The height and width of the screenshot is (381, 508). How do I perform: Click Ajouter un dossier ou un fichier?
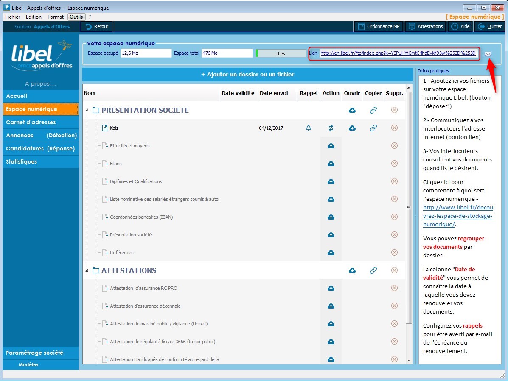pyautogui.click(x=247, y=75)
